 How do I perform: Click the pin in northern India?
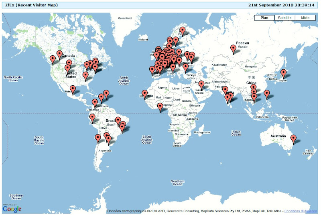(x=225, y=91)
